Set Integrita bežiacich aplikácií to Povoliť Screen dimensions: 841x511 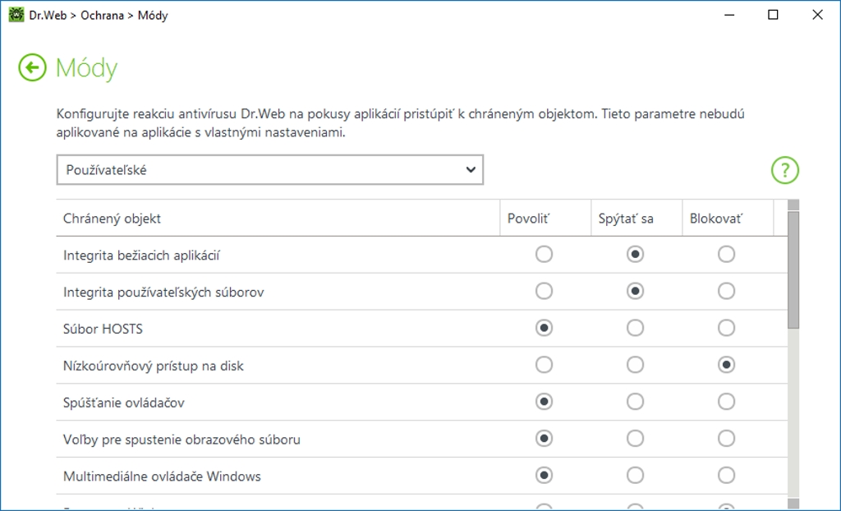click(x=544, y=255)
